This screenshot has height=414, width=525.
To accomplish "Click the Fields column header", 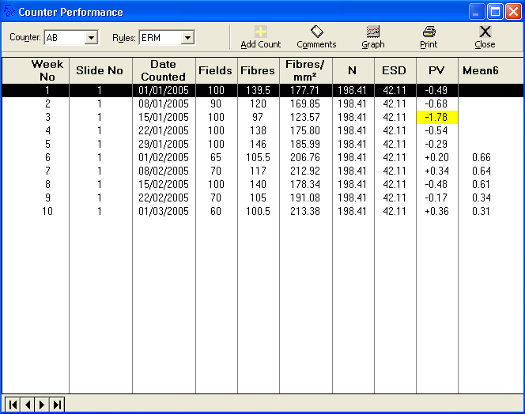I will pos(217,70).
